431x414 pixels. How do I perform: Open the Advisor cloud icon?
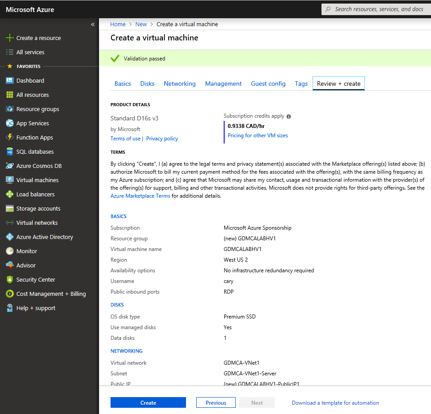(x=10, y=265)
